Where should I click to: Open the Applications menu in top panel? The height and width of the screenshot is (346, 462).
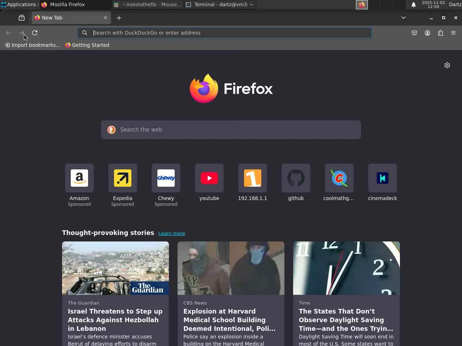(x=19, y=5)
